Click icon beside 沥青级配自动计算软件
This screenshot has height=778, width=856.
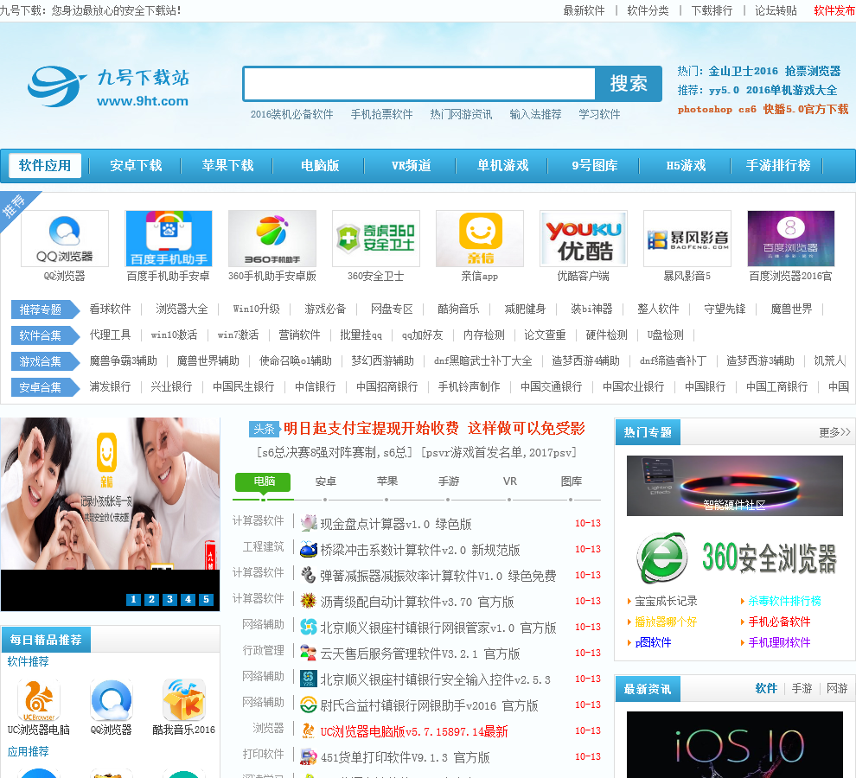pos(309,601)
